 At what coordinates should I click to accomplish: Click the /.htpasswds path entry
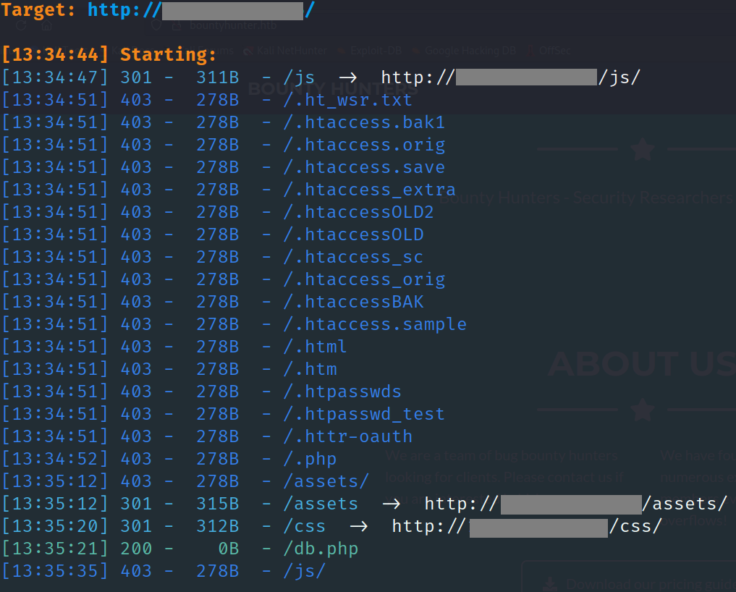click(x=342, y=392)
